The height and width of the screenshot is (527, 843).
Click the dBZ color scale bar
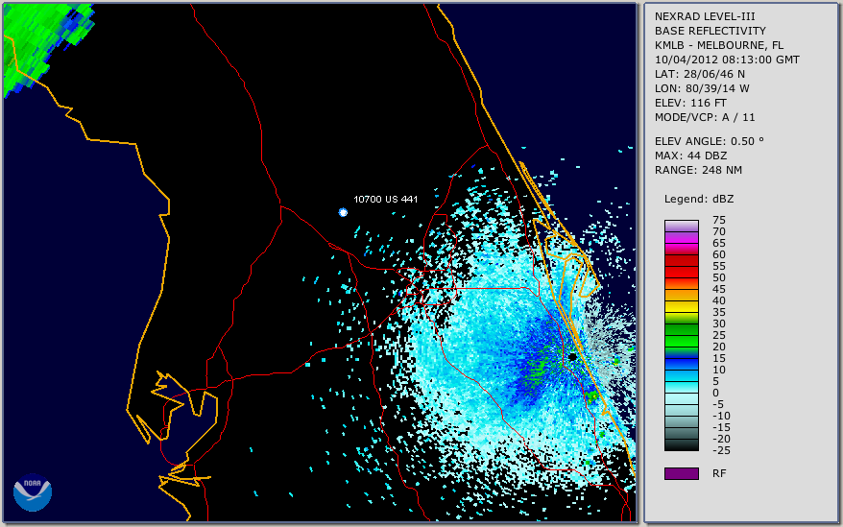pos(681,335)
